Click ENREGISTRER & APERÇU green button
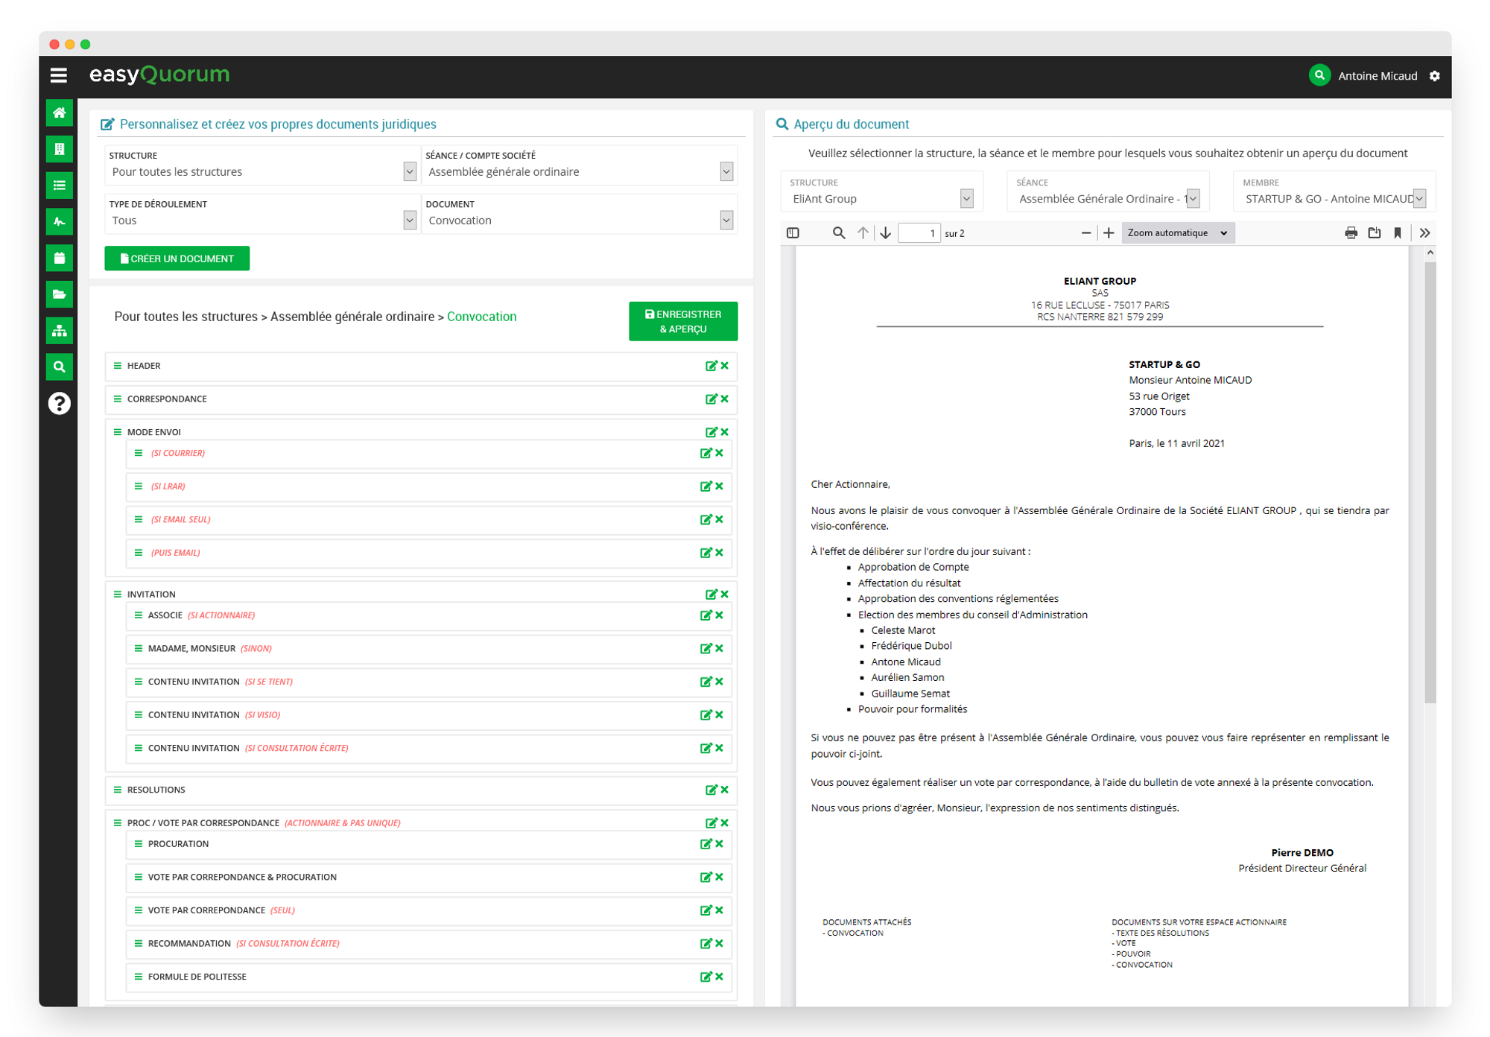 tap(682, 322)
